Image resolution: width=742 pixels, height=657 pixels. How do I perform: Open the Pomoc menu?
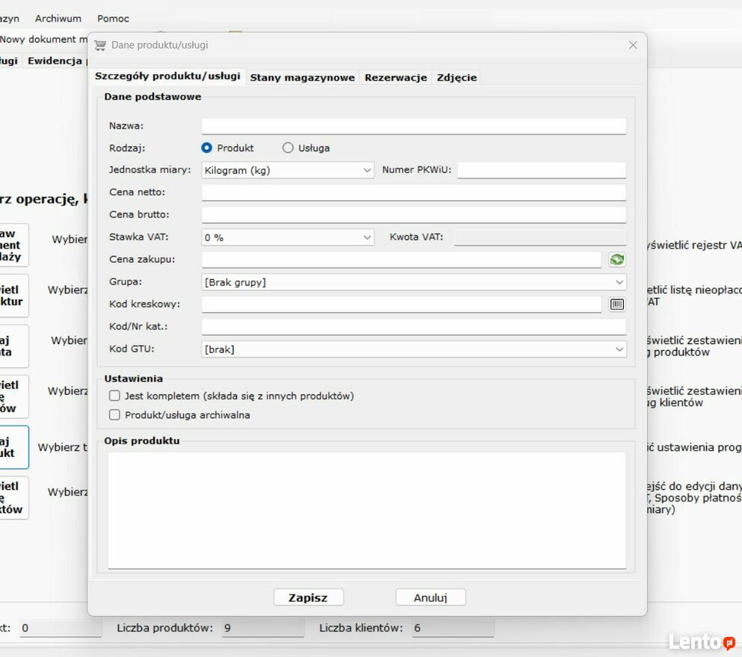point(113,18)
